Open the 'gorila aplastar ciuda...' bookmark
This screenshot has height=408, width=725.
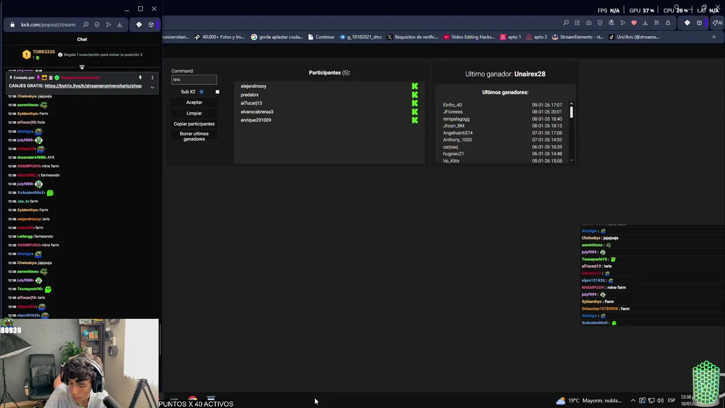click(x=277, y=37)
